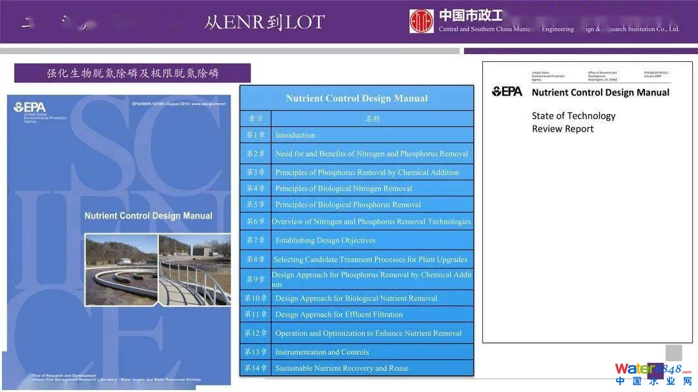
Task: Click the Water8848 watermark logo
Action: [653, 373]
